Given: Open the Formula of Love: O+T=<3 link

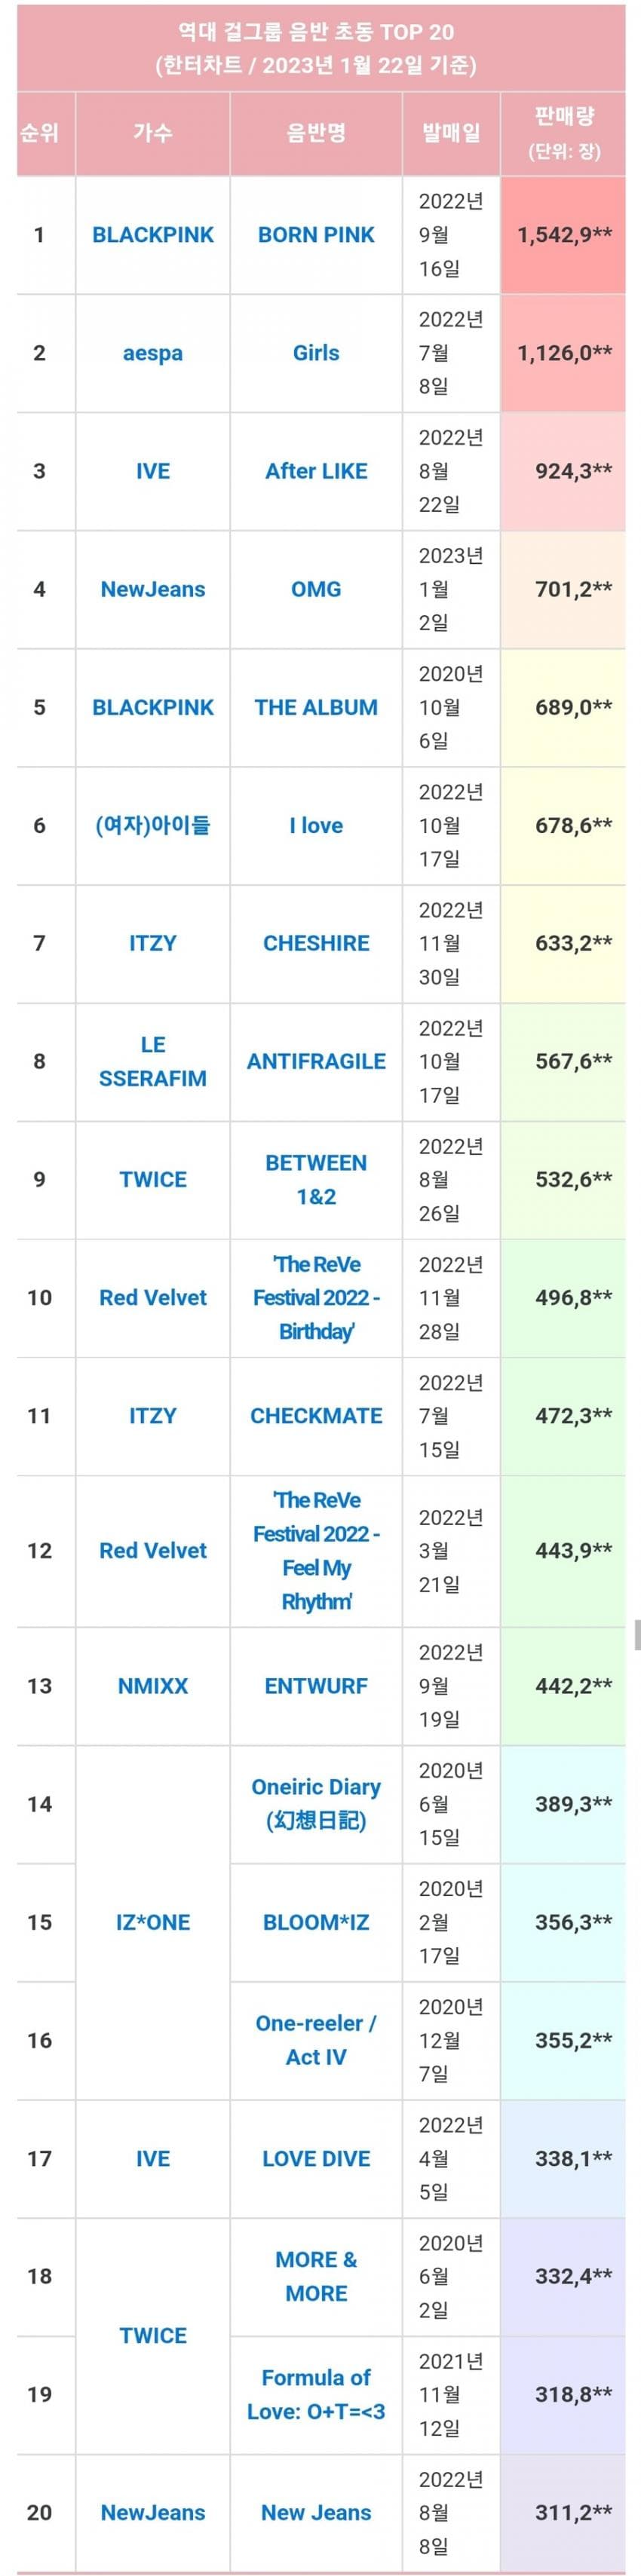Looking at the screenshot, I should tap(316, 2394).
